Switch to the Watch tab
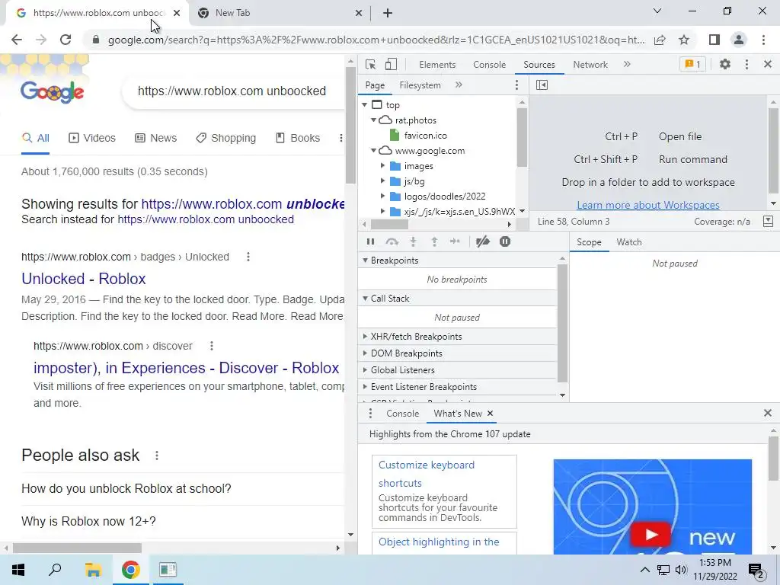 pyautogui.click(x=628, y=242)
